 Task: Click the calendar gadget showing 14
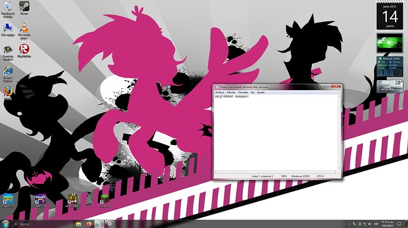pos(390,15)
